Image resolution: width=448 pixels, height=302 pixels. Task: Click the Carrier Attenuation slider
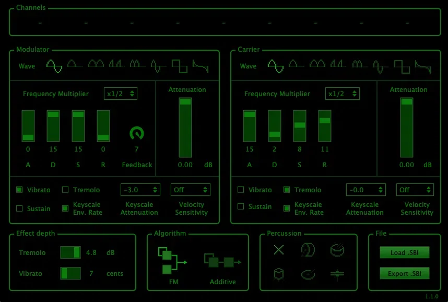click(x=407, y=127)
